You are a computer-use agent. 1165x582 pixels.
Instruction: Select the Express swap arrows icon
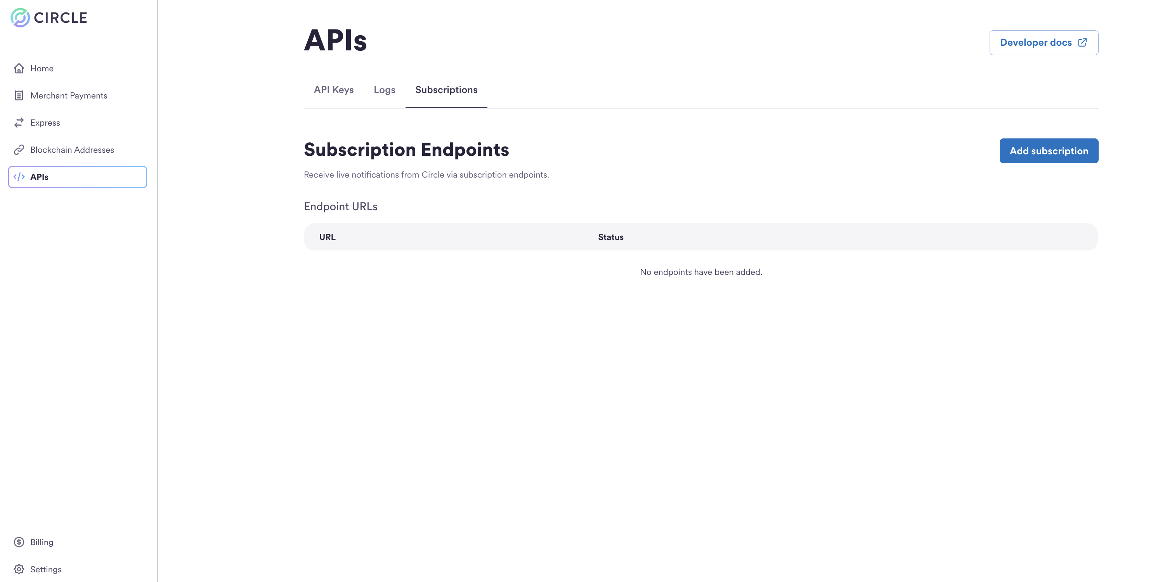click(19, 123)
